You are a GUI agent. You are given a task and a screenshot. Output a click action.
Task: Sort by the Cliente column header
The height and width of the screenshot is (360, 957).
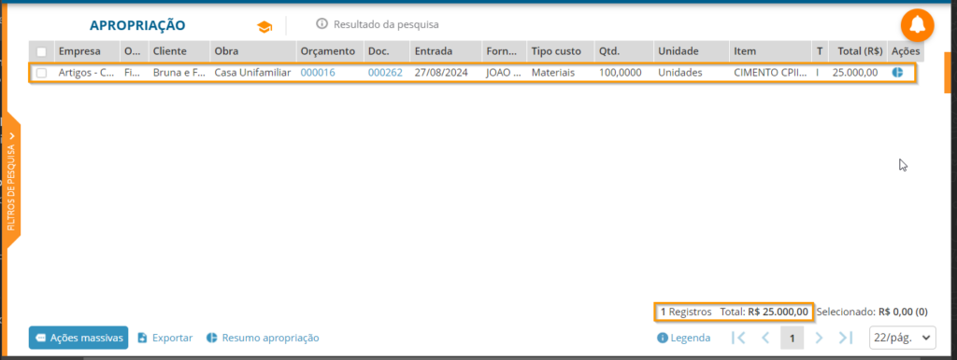tap(170, 51)
